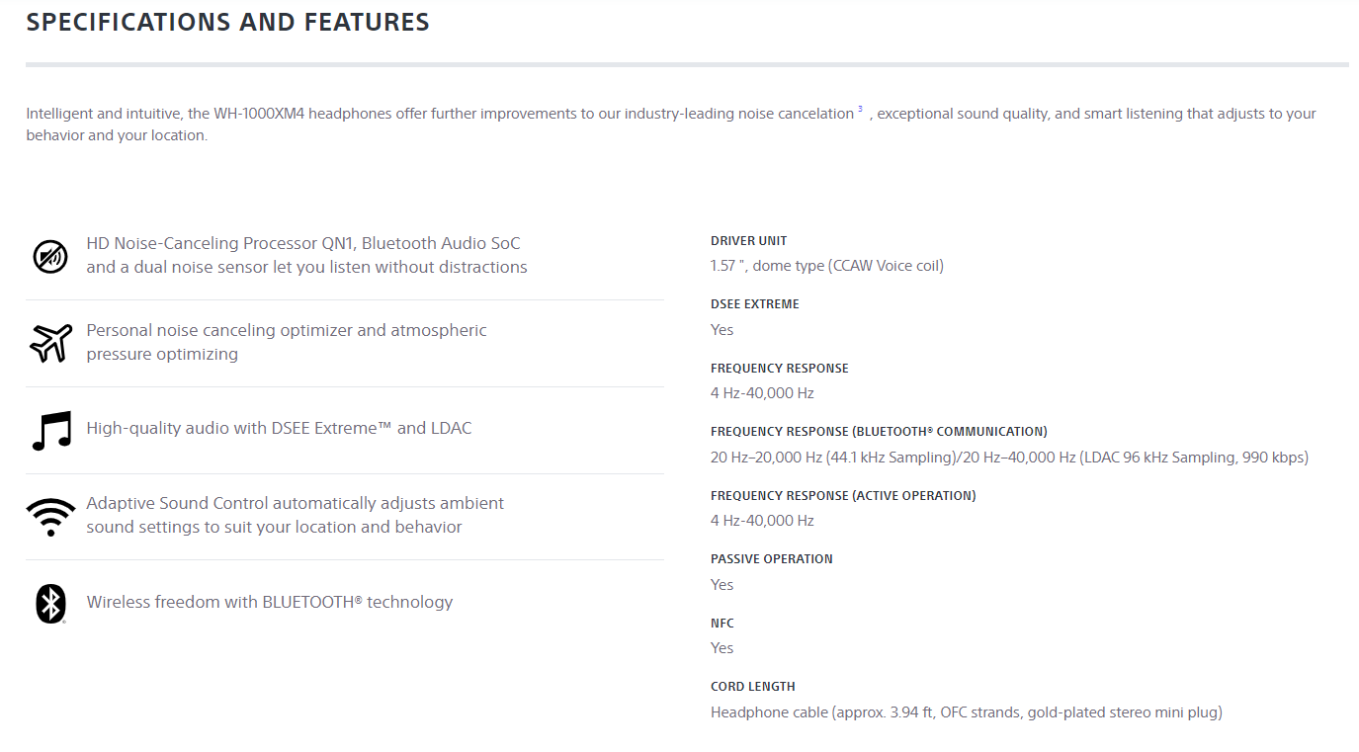Click the noise cancelation footnote 3 superscript
Screen dimensions: 1359x752
860,109
